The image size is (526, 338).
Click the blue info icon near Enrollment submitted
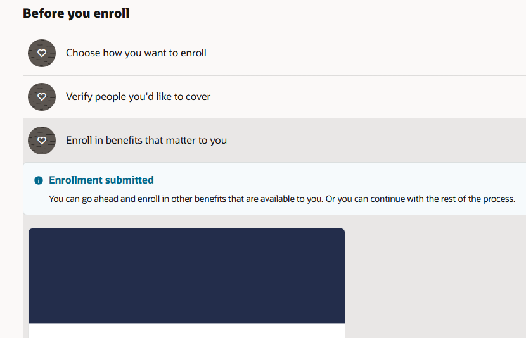click(x=39, y=180)
